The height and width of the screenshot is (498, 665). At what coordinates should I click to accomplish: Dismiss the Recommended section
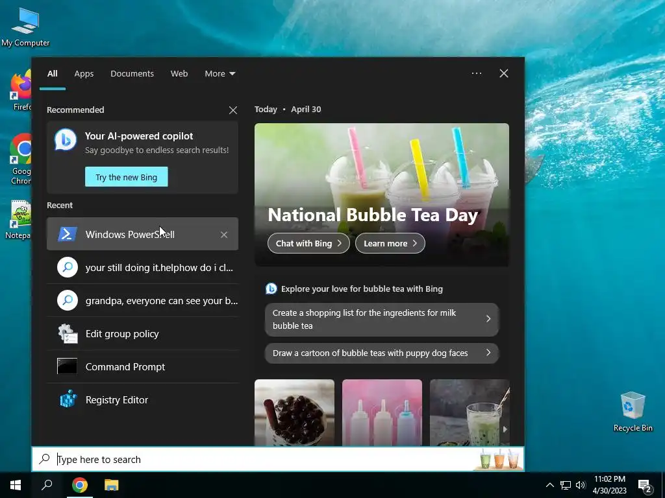[x=233, y=110]
